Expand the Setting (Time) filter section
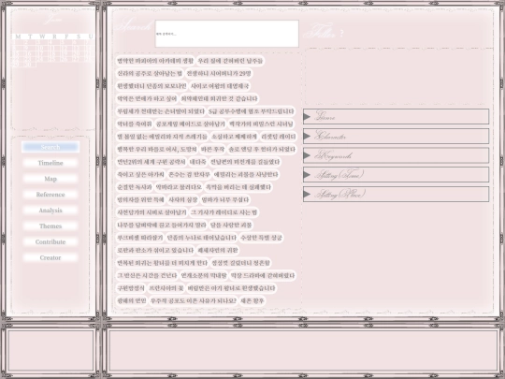 [396, 175]
